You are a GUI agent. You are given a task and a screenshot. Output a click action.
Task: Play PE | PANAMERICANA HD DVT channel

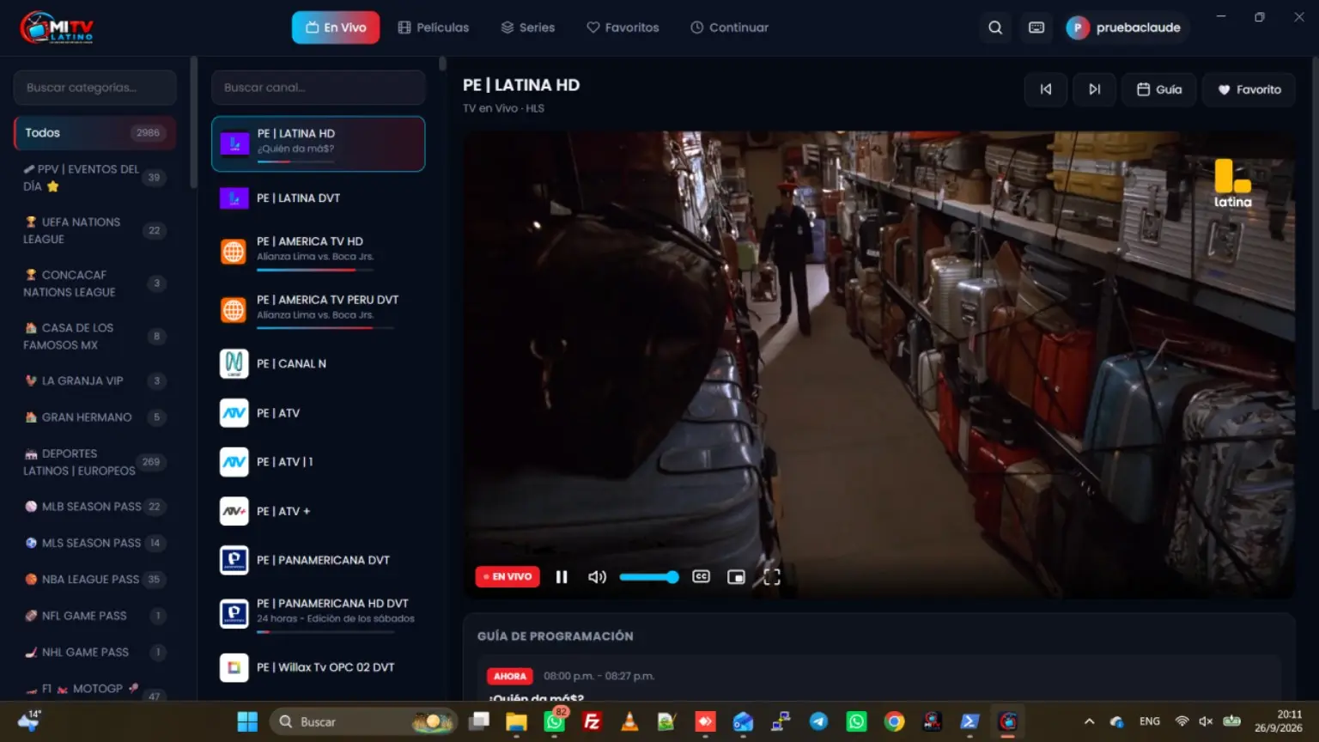[319, 612]
